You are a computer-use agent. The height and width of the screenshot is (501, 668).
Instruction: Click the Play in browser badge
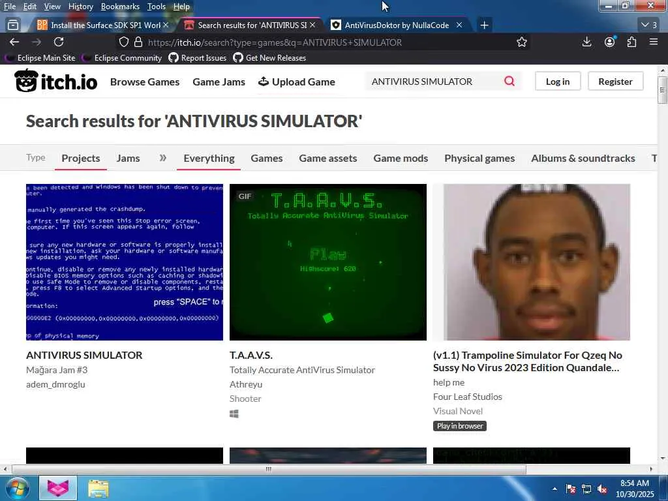tap(460, 426)
